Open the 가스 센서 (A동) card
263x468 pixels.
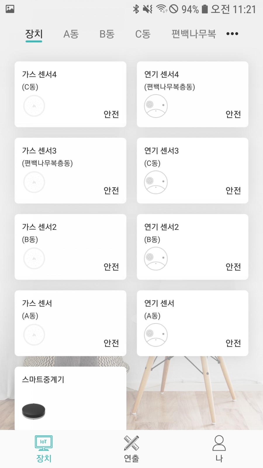(70, 323)
